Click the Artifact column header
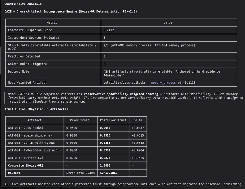 34,120
